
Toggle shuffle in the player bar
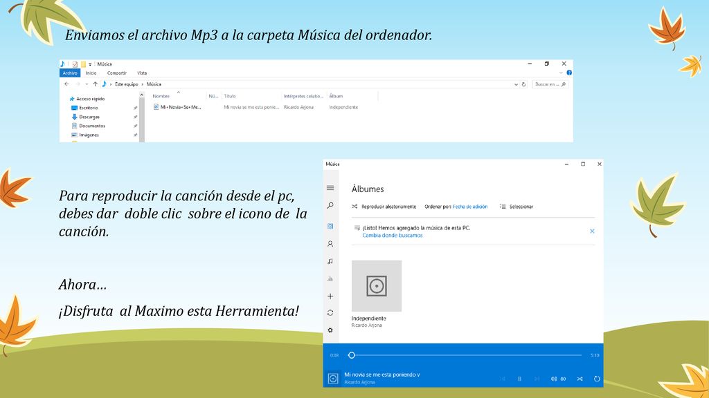[580, 379]
